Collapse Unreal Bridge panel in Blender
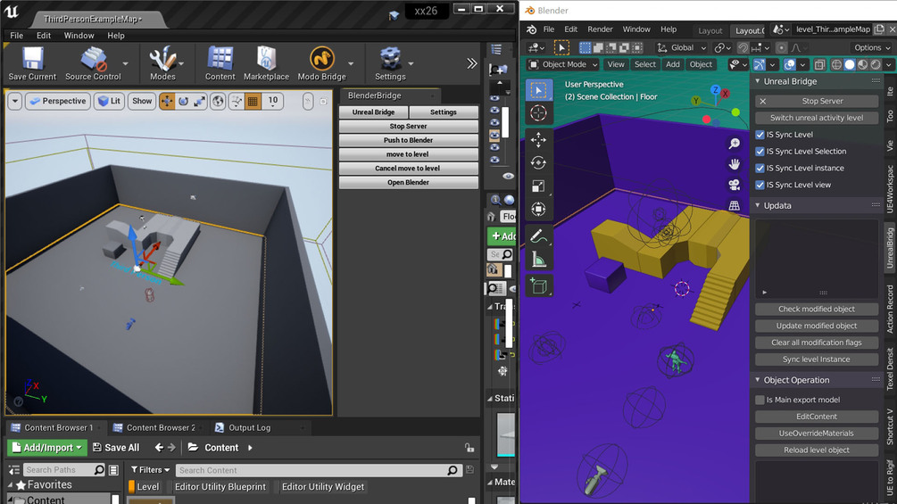This screenshot has width=897, height=504. 758,82
